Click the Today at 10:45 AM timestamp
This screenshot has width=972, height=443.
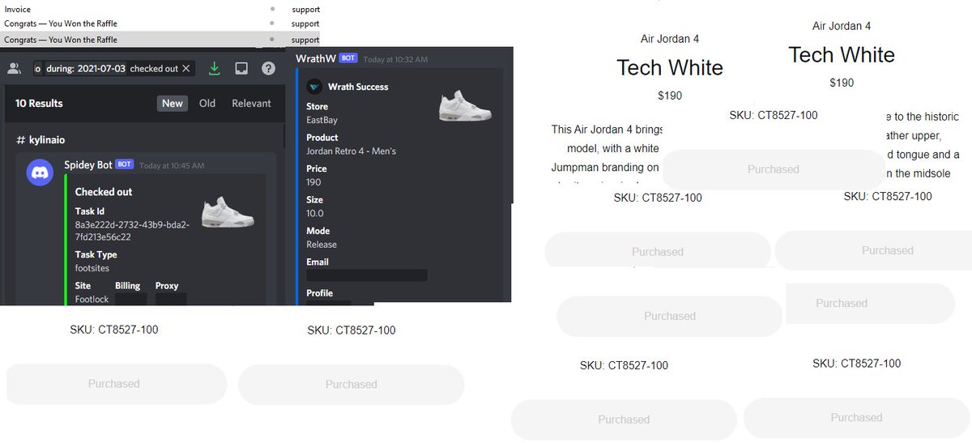(172, 165)
